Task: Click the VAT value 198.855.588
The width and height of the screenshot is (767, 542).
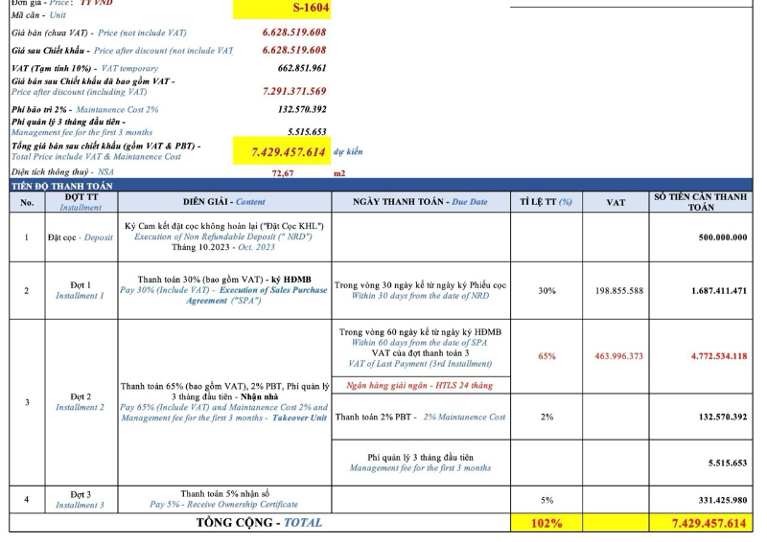Action: (x=618, y=291)
